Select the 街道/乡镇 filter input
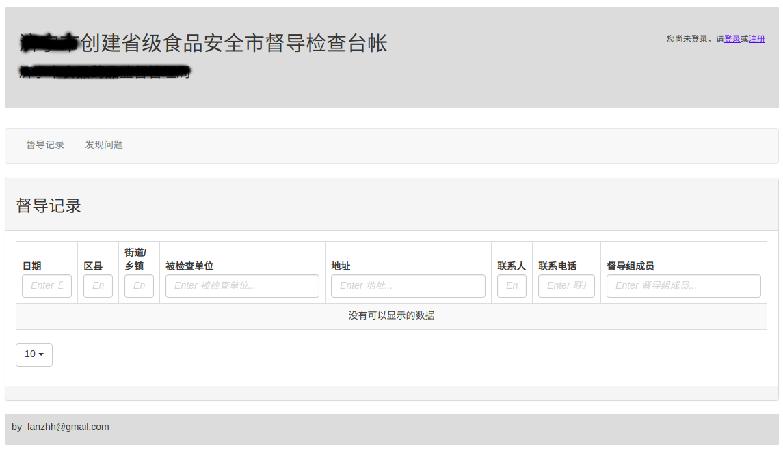Viewport: 783px width, 454px height. (139, 286)
